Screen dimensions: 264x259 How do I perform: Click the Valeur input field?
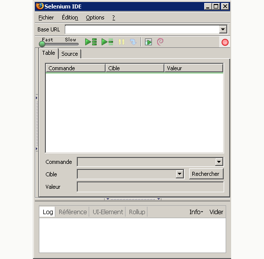pyautogui.click(x=150, y=187)
